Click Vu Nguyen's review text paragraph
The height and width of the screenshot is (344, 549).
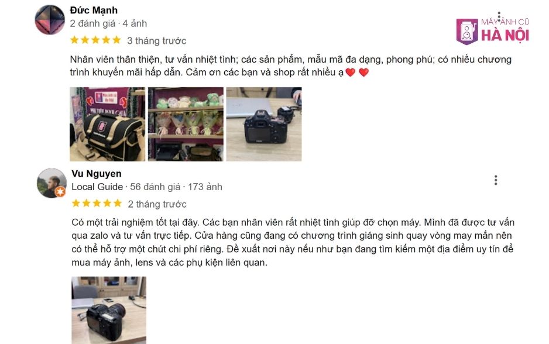click(x=293, y=242)
